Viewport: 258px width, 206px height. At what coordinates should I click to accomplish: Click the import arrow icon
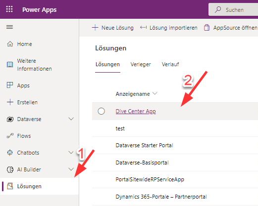(x=143, y=28)
